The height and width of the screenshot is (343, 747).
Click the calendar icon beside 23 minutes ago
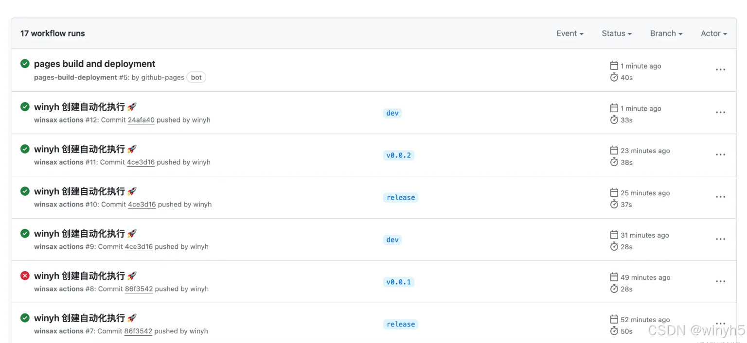pos(614,151)
